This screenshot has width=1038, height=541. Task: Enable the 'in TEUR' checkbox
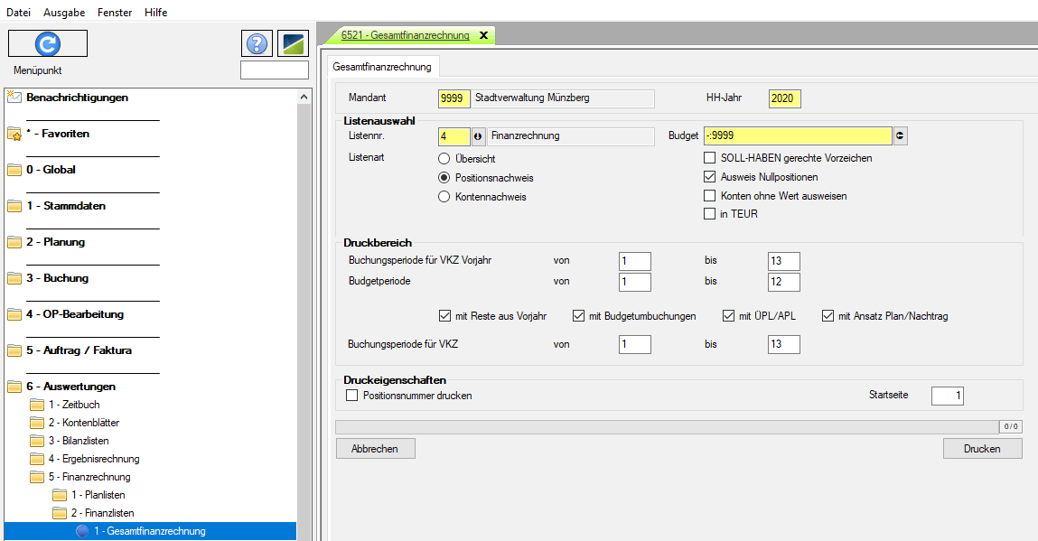click(x=710, y=214)
